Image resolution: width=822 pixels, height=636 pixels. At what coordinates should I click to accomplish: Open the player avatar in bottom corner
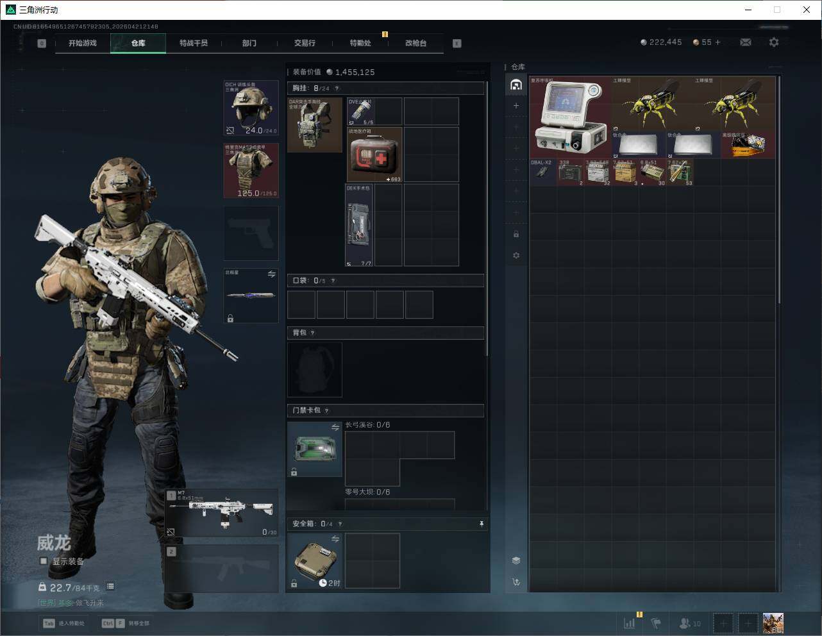pyautogui.click(x=773, y=623)
